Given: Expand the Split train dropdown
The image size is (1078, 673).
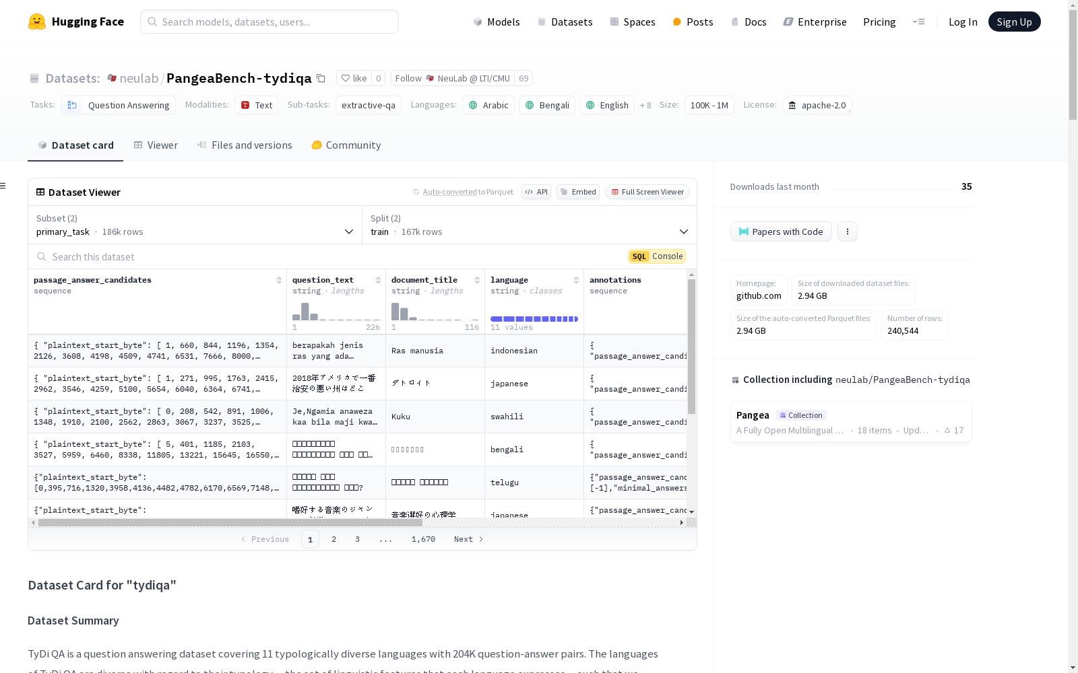Looking at the screenshot, I should 530,225.
